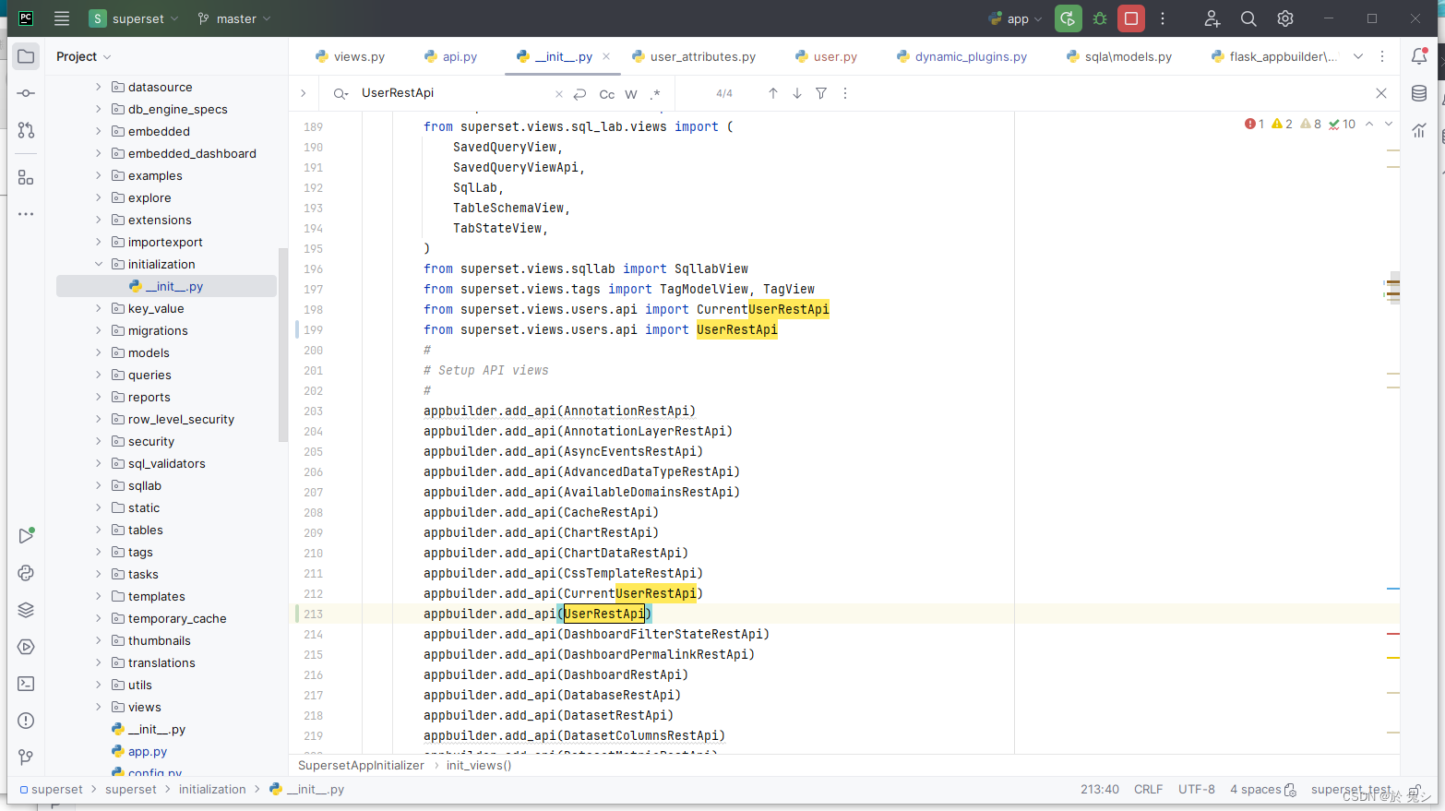Viewport: 1445px width, 811px height.
Task: Open Python Packages tool window
Action: click(x=26, y=573)
